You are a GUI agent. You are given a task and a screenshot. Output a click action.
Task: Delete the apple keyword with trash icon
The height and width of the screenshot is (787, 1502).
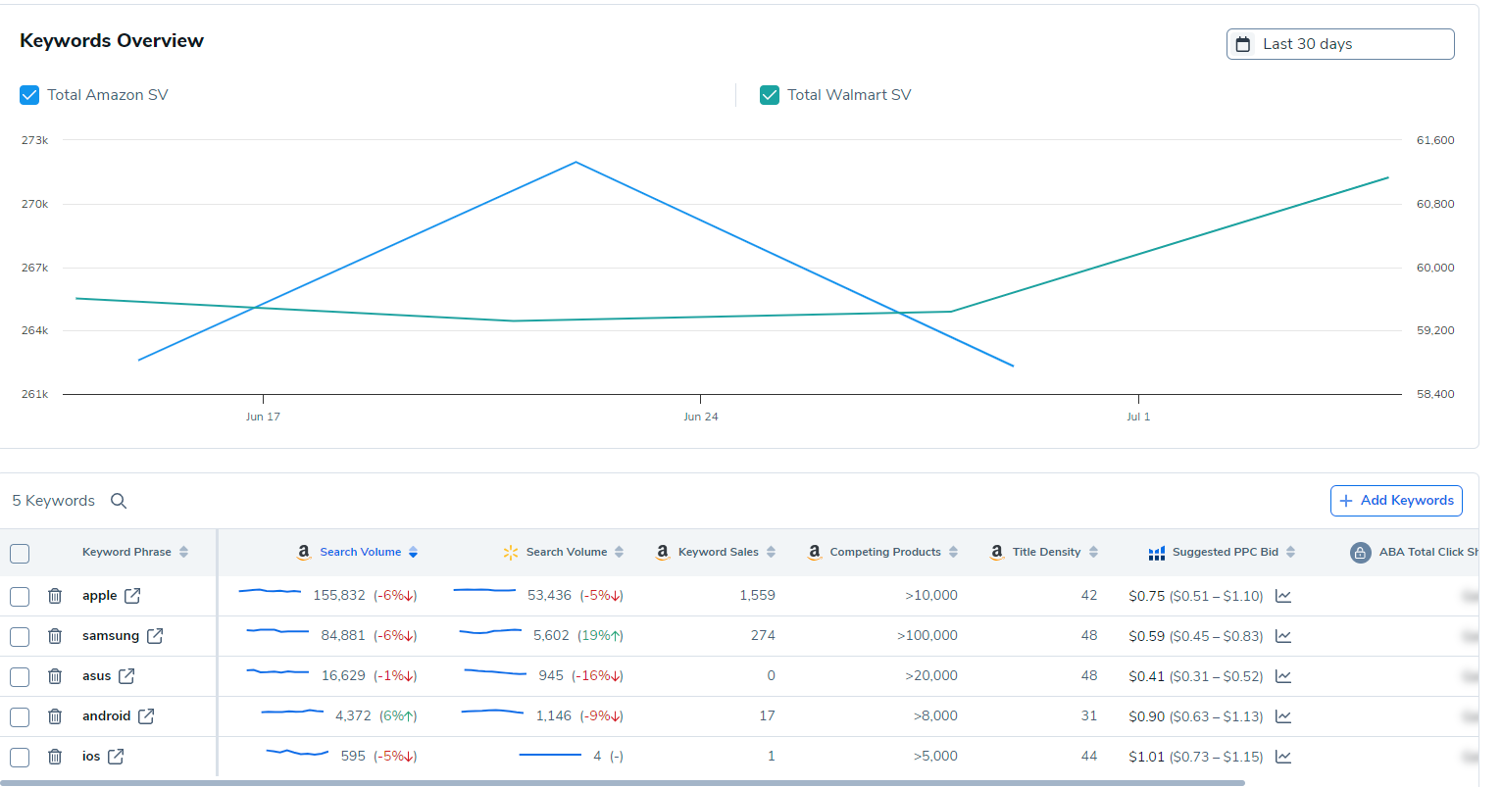[55, 596]
